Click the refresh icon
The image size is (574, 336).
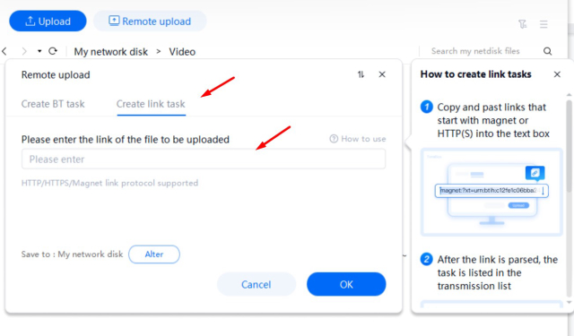click(53, 51)
